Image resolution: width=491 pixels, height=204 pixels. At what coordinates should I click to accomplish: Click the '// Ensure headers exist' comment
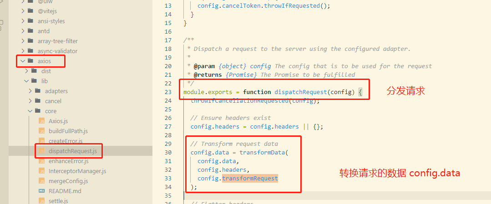click(x=231, y=118)
